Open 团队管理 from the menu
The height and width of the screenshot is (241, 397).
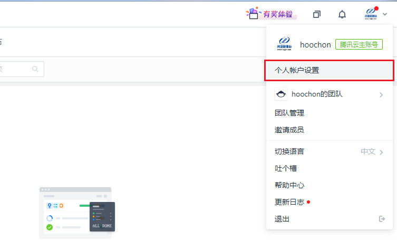[x=289, y=113]
